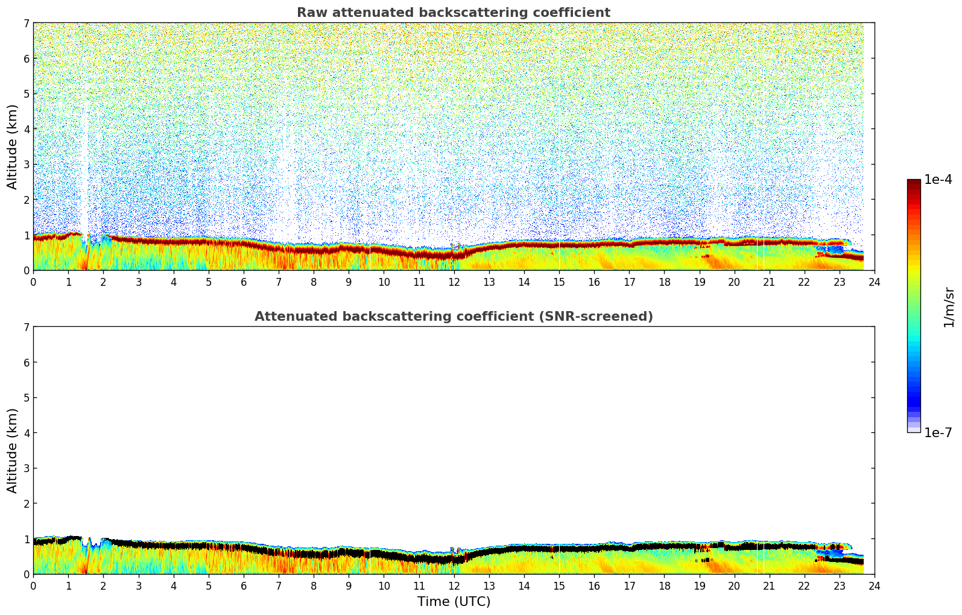The image size is (962, 615).
Task: Pick the dark red top of the colorbar
Action: point(914,183)
